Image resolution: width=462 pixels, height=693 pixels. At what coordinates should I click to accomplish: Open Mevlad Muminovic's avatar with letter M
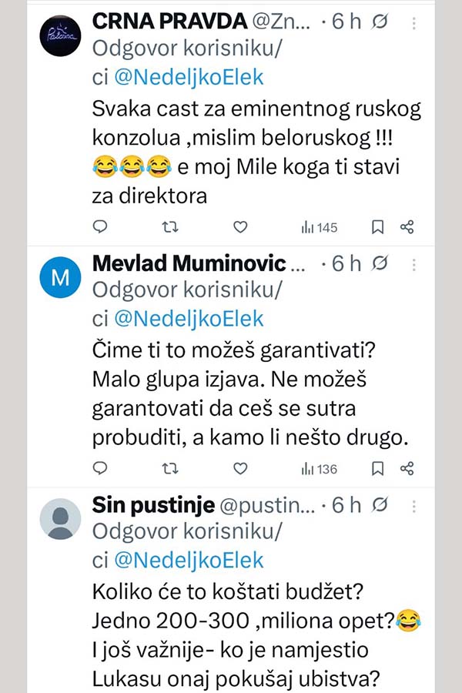59,278
